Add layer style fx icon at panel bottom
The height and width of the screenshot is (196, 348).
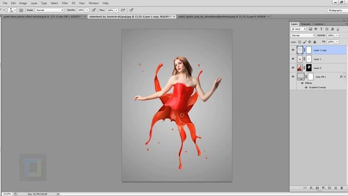coord(311,188)
